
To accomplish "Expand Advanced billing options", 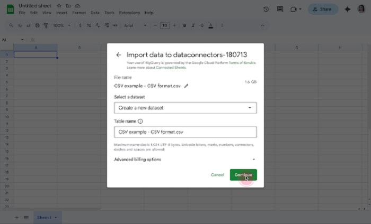I will pos(185,159).
